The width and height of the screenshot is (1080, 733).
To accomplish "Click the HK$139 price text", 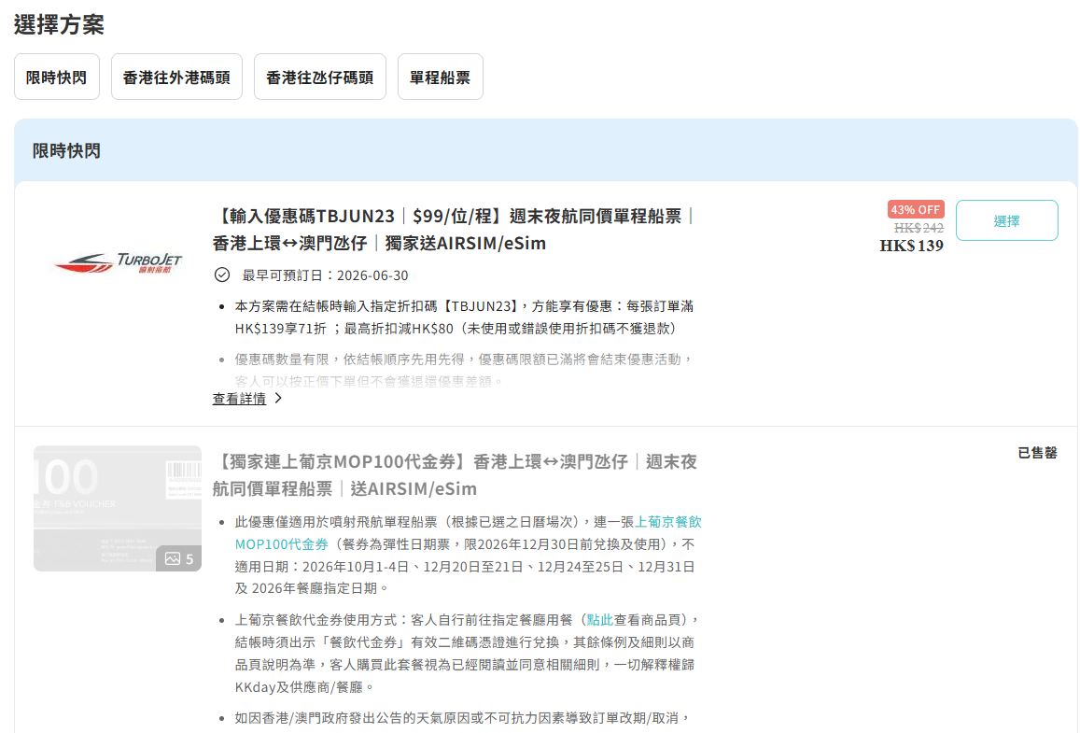I will click(x=911, y=246).
